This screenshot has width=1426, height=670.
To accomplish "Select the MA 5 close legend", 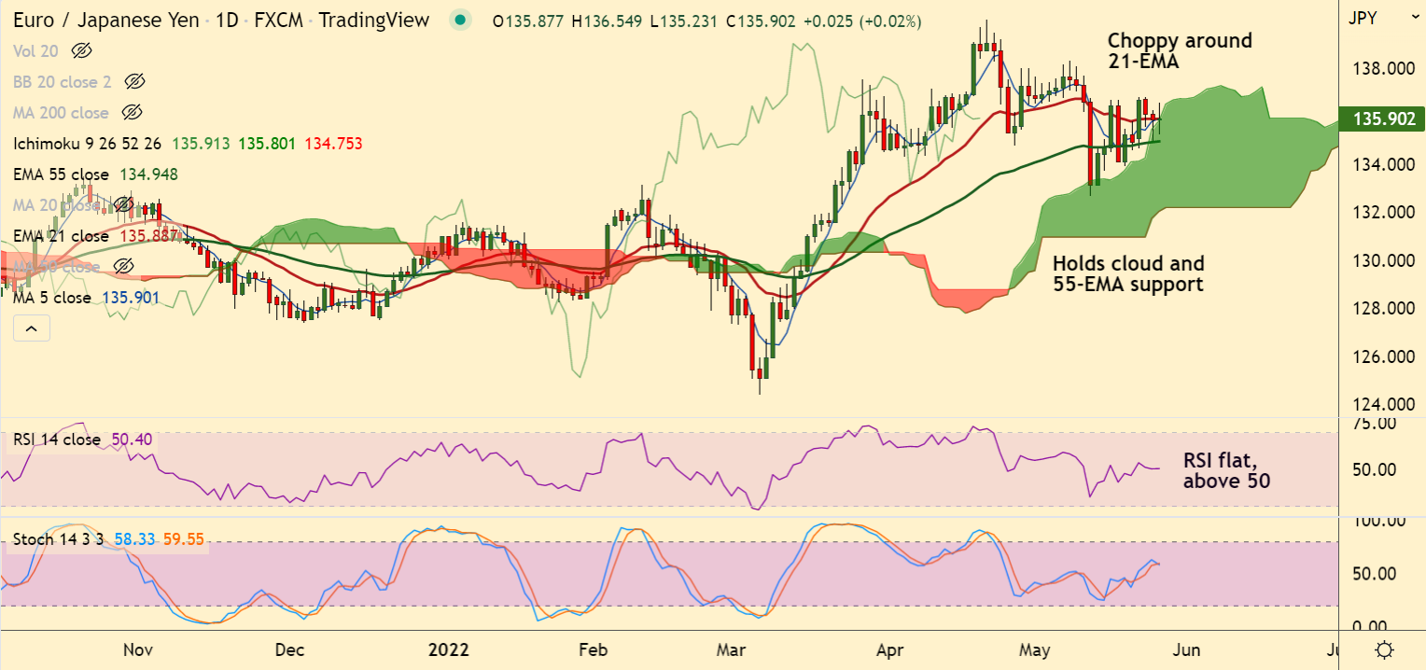I will pos(52,297).
